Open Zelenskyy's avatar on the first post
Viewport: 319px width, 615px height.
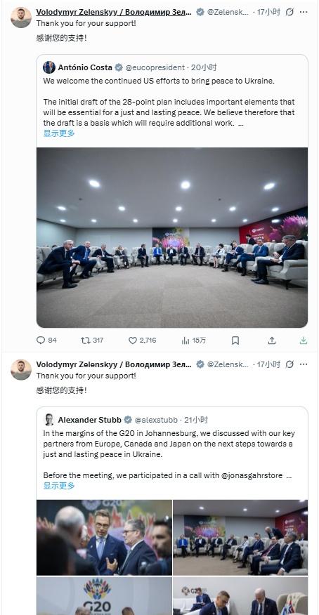[21, 18]
